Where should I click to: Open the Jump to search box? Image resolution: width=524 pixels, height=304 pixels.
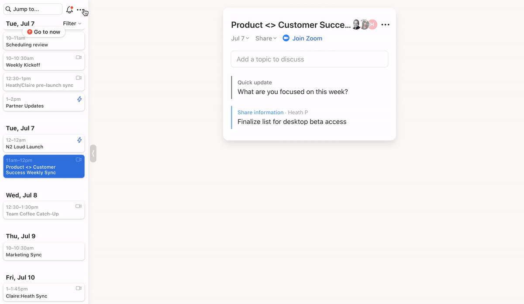33,9
